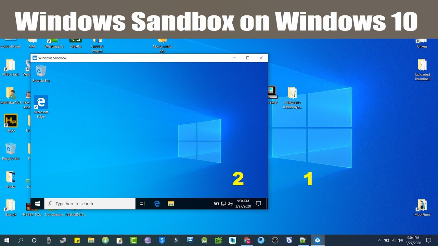438x246 pixels.
Task: Open Task View in the Sandbox taskbar
Action: pos(142,204)
